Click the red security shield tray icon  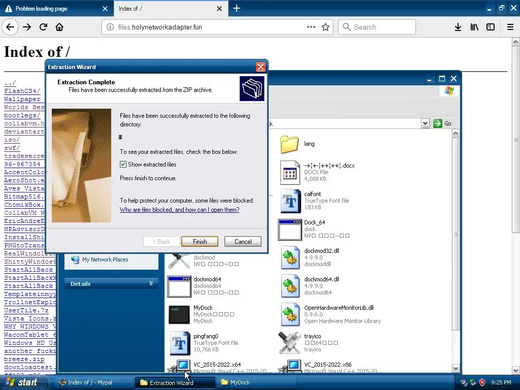coord(482,382)
